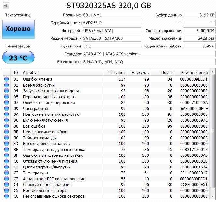The width and height of the screenshot is (218, 202).
Task: Click status circle for C4 События переназначения
Action: [x=7, y=184]
